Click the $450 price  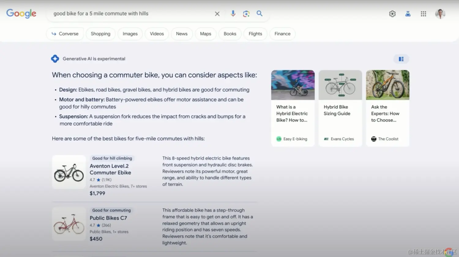pyautogui.click(x=96, y=239)
